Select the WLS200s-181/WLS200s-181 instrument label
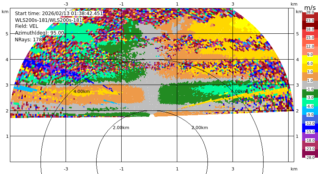The height and width of the screenshot is (174, 318). tap(48, 20)
